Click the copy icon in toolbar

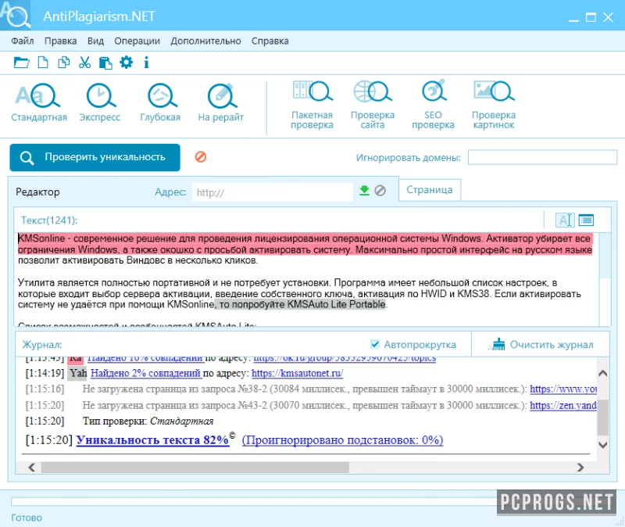point(64,63)
